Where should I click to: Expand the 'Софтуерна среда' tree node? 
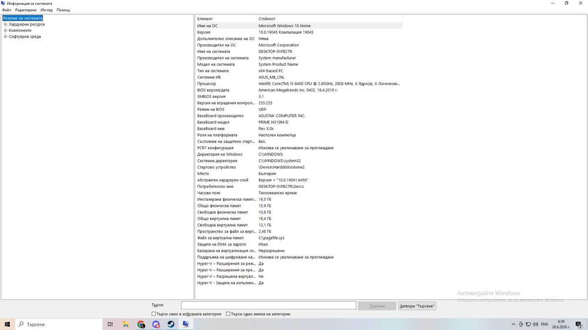[x=6, y=37]
